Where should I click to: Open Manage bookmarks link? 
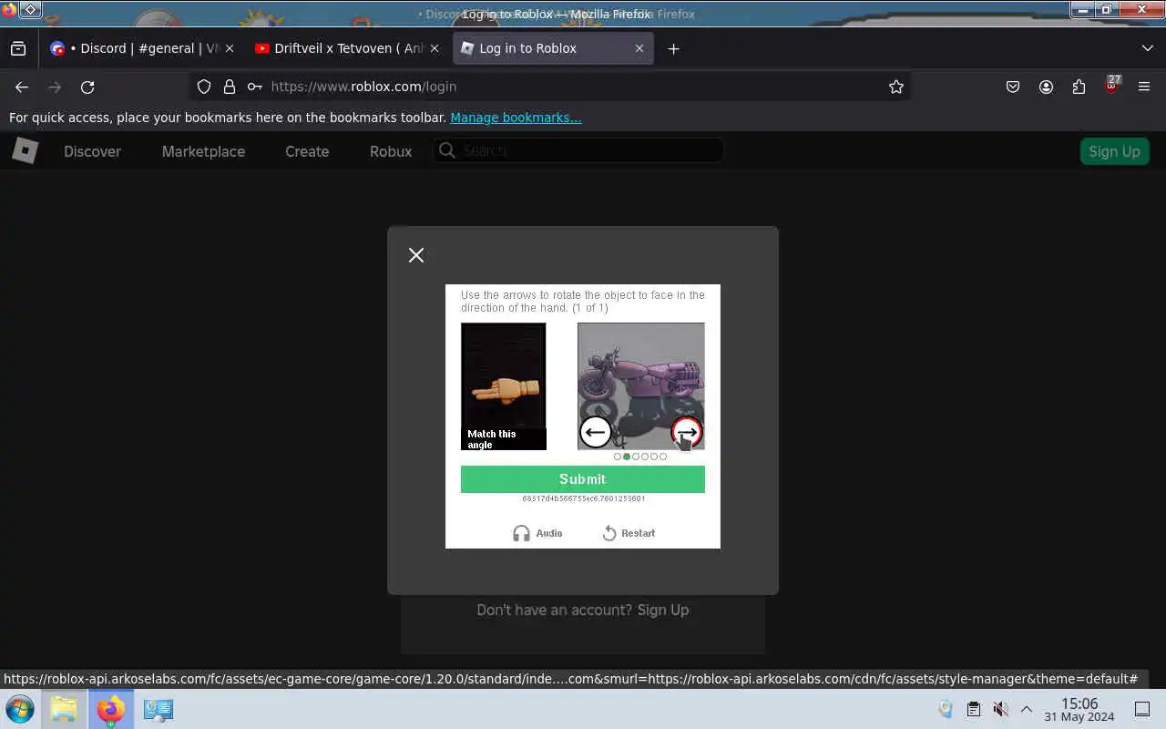point(516,118)
